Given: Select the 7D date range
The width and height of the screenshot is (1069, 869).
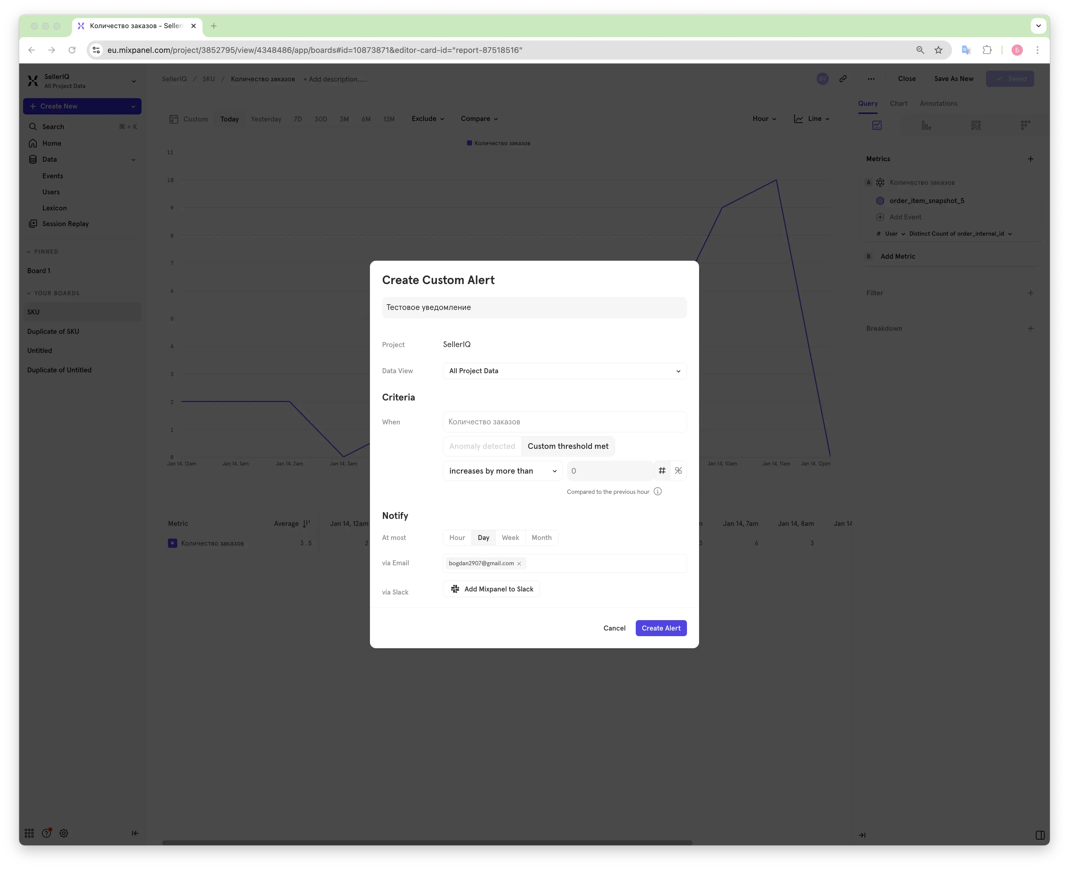Looking at the screenshot, I should click(x=297, y=119).
